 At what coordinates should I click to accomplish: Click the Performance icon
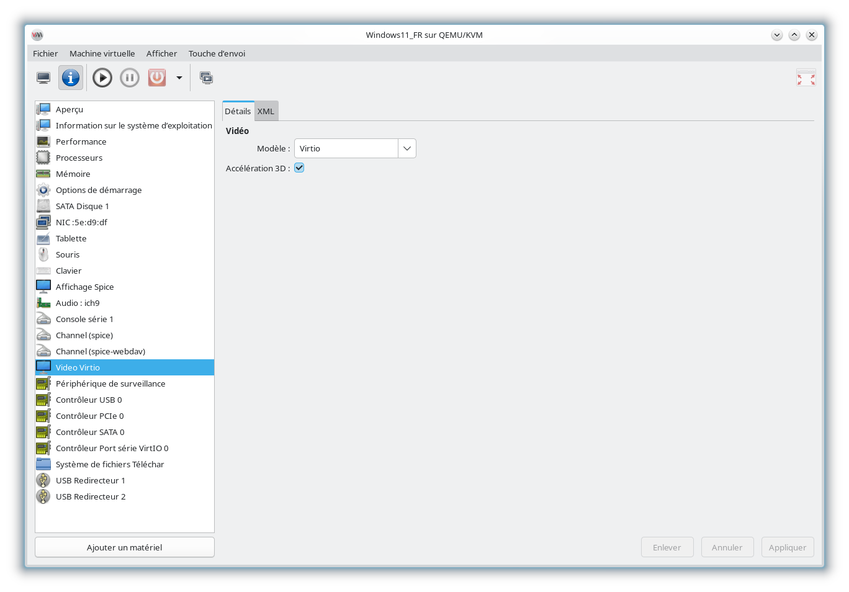pos(43,141)
